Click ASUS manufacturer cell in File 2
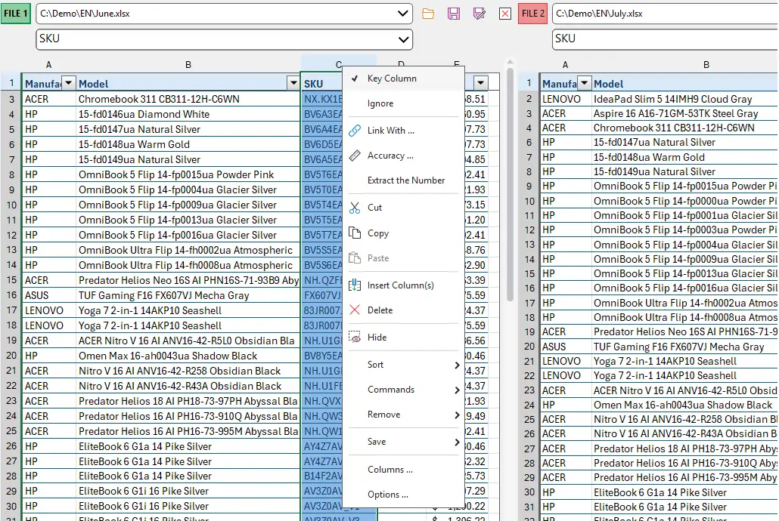 tap(566, 347)
